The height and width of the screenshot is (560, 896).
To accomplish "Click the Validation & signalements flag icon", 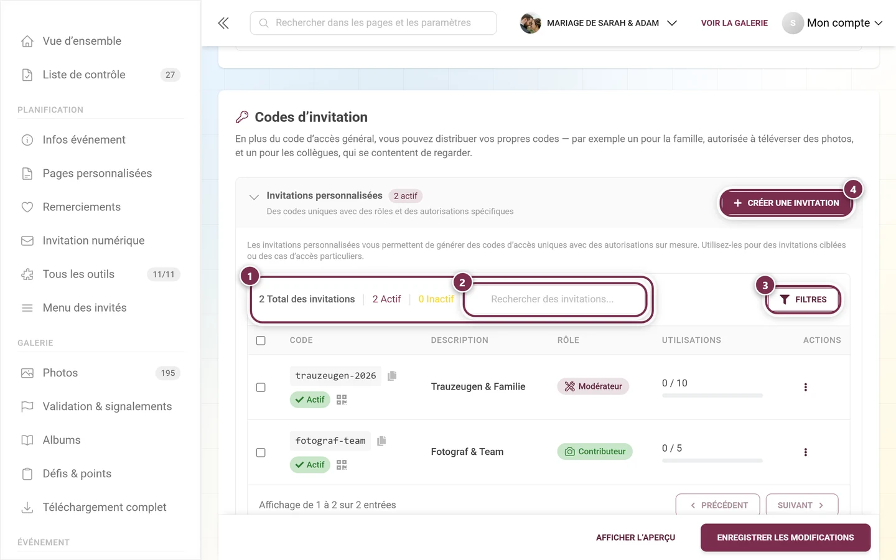I will (27, 407).
